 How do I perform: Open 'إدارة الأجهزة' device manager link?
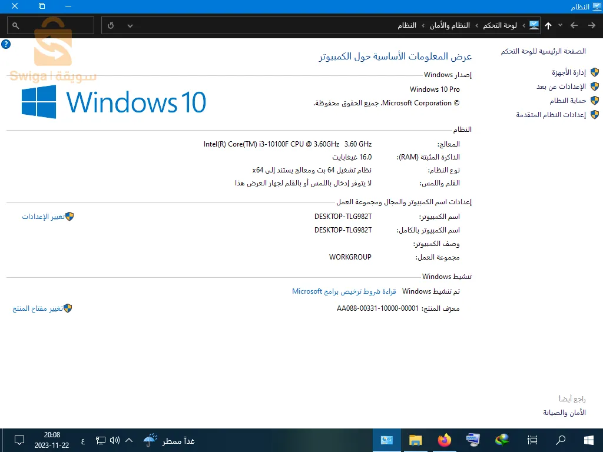pos(568,72)
